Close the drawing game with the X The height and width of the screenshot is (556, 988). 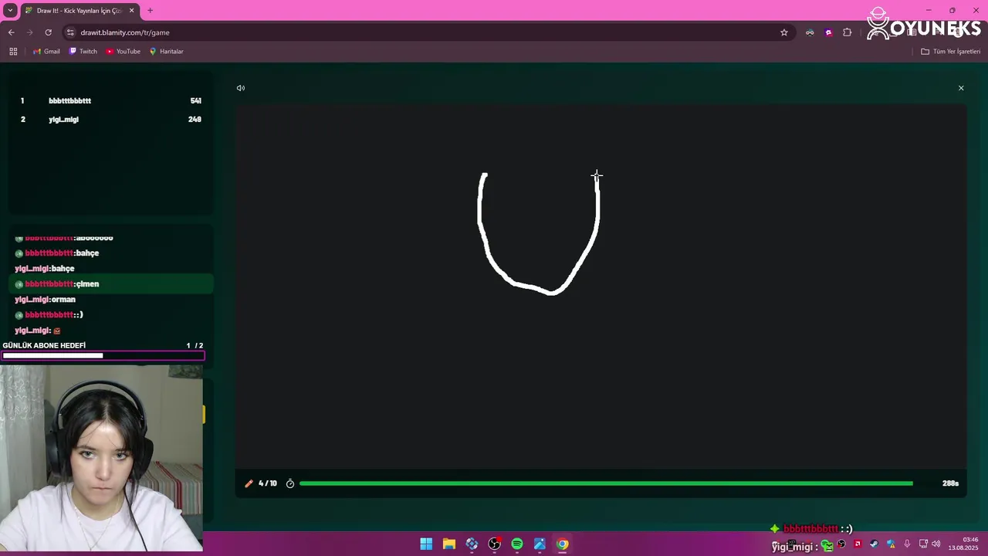click(x=961, y=88)
